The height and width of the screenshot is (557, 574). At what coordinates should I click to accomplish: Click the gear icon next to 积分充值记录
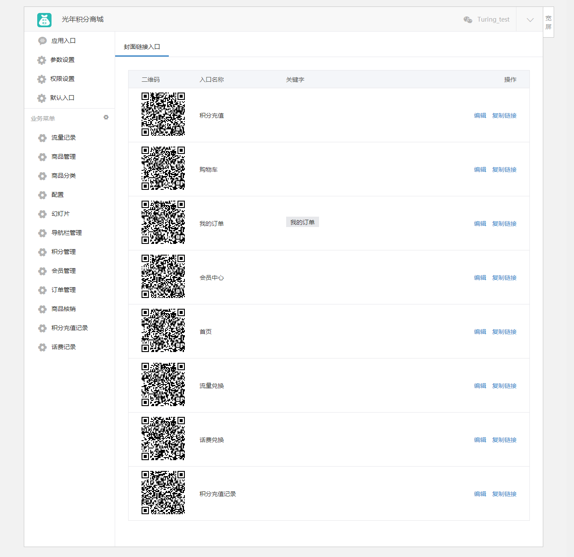point(42,328)
